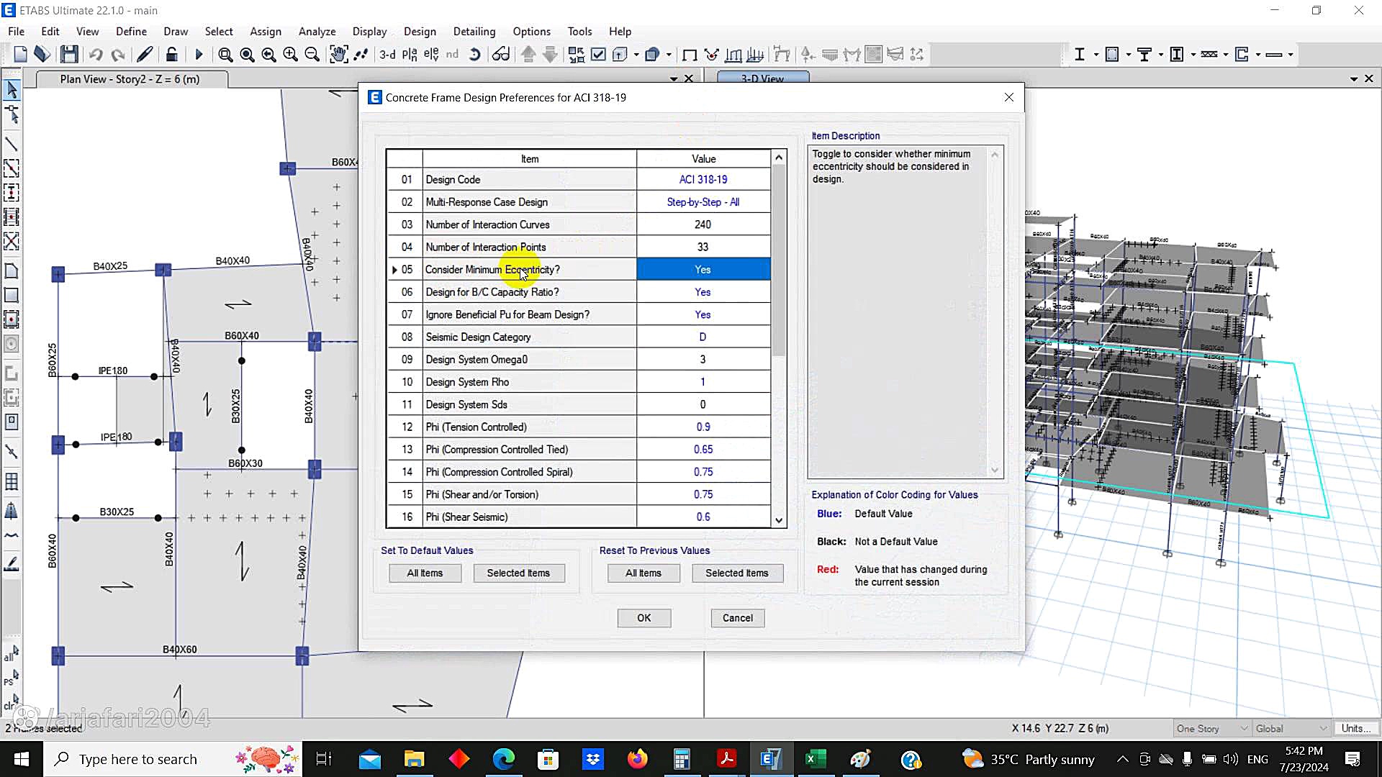The image size is (1382, 777).
Task: Open the Analyze menu
Action: click(317, 32)
